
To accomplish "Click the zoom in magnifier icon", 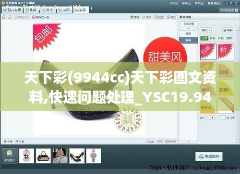I will [x=3, y=17].
